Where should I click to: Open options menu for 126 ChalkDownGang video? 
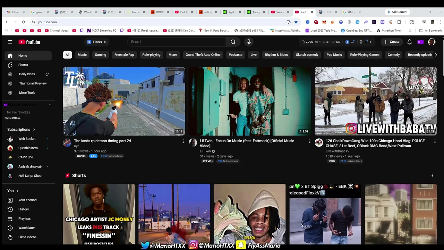tap(435, 141)
